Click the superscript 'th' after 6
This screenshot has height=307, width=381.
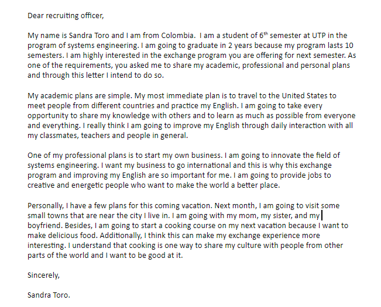pos(266,33)
